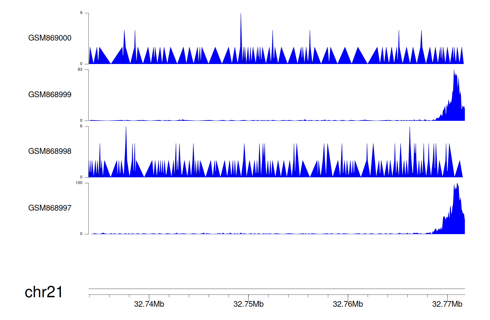Viewport: 490px width, 320px height.
Task: Click the y-axis maximum value 9 on GSM869000
Action: point(81,13)
